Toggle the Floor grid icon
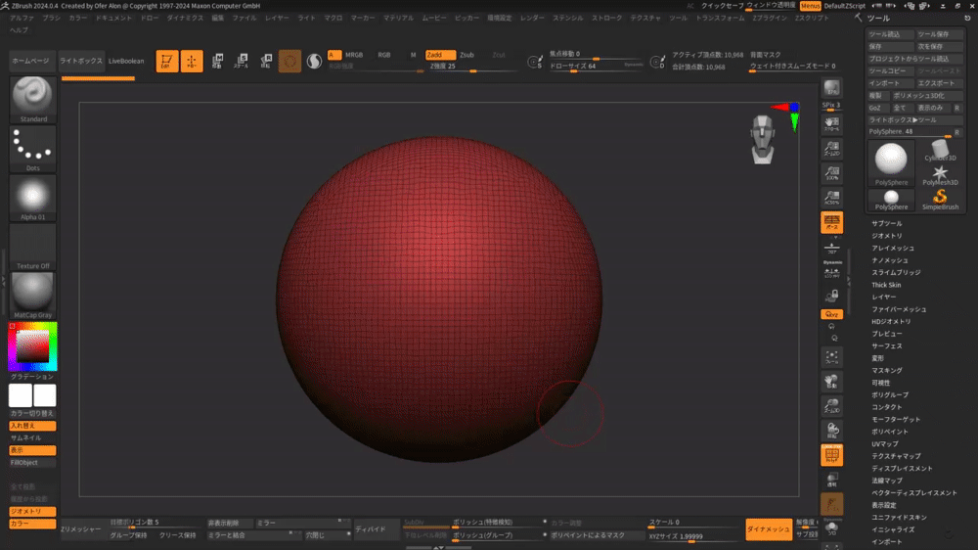 pyautogui.click(x=831, y=248)
